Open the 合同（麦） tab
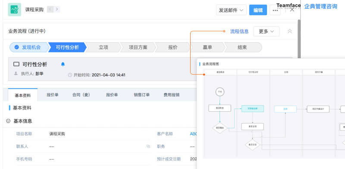 (81, 95)
